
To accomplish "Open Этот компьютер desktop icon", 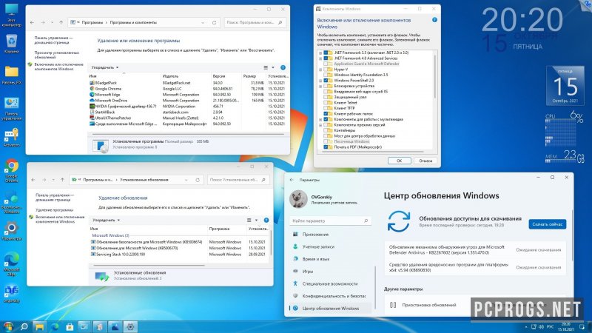I will click(x=11, y=15).
